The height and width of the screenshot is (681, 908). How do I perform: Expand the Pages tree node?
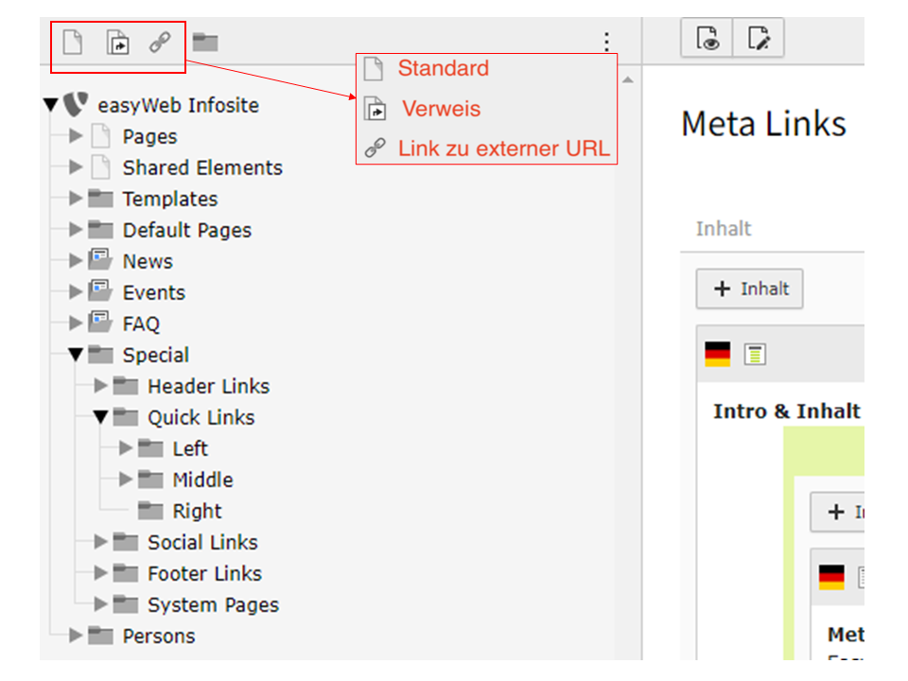(x=76, y=136)
